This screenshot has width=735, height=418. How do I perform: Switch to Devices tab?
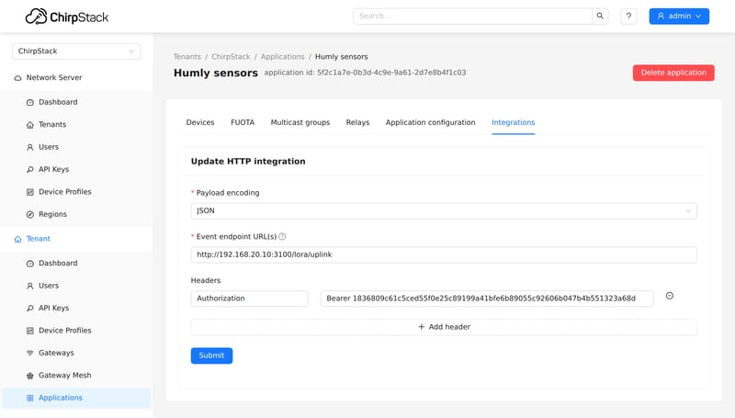(x=200, y=122)
